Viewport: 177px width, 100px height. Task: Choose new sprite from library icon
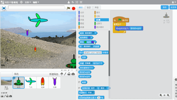click(x=62, y=74)
